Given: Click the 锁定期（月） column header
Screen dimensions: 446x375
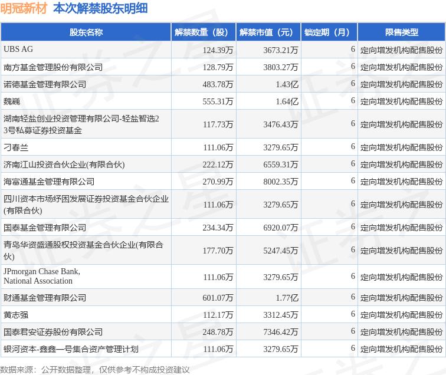Looking at the screenshot, I should tap(329, 32).
